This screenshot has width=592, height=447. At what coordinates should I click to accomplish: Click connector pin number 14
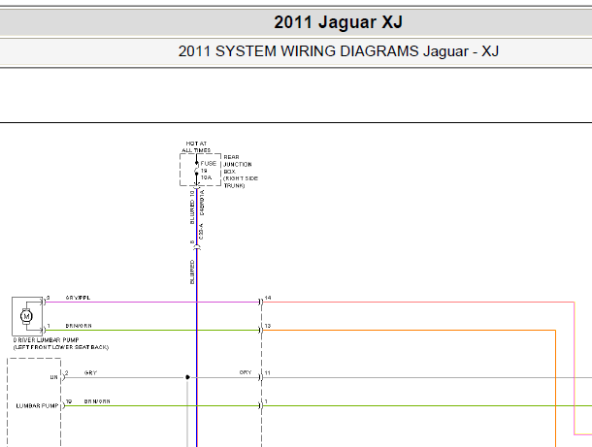pyautogui.click(x=268, y=298)
